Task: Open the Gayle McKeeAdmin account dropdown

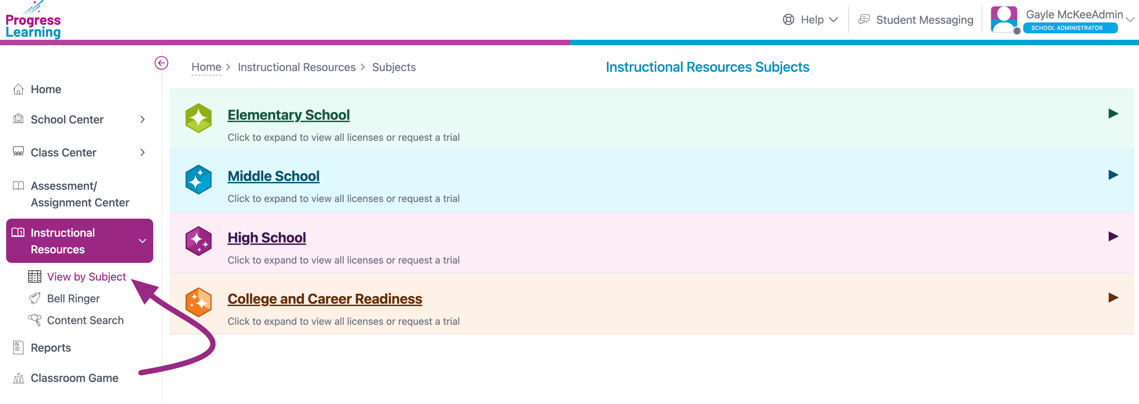Action: (x=1130, y=19)
